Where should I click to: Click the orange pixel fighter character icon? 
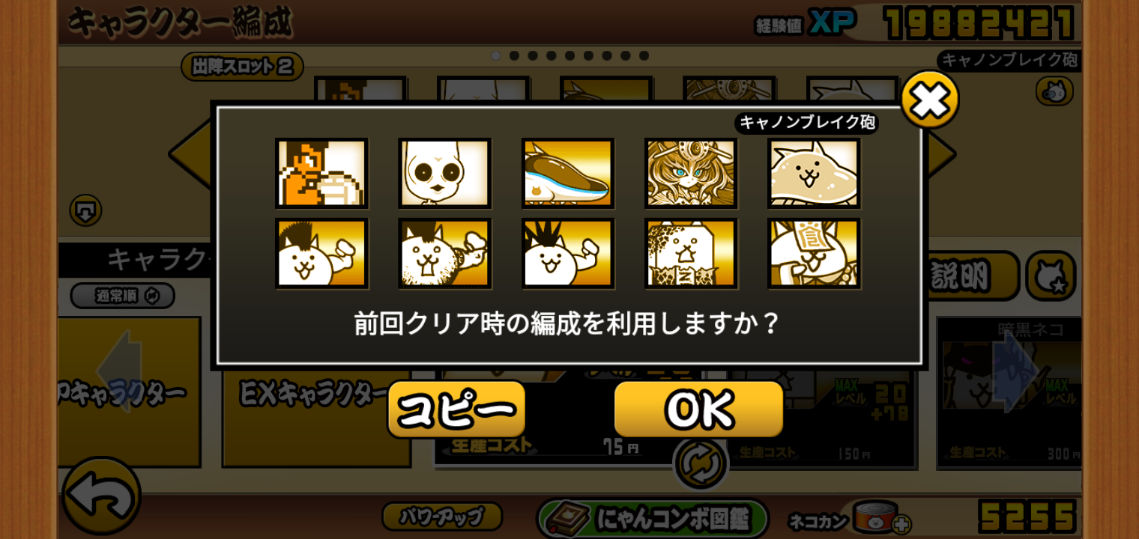[321, 173]
